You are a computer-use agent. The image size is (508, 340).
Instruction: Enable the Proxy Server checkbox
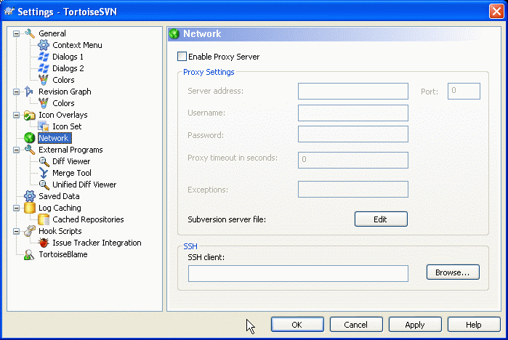(x=182, y=57)
